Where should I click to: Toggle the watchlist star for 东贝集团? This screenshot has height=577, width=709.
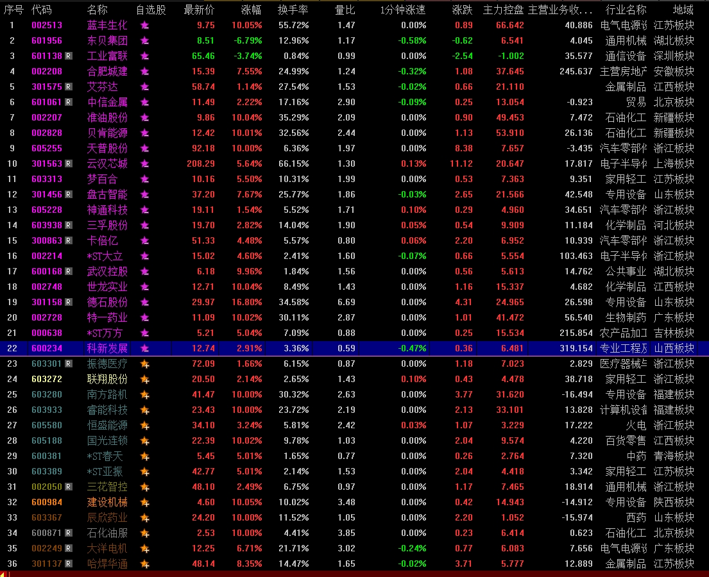click(145, 40)
